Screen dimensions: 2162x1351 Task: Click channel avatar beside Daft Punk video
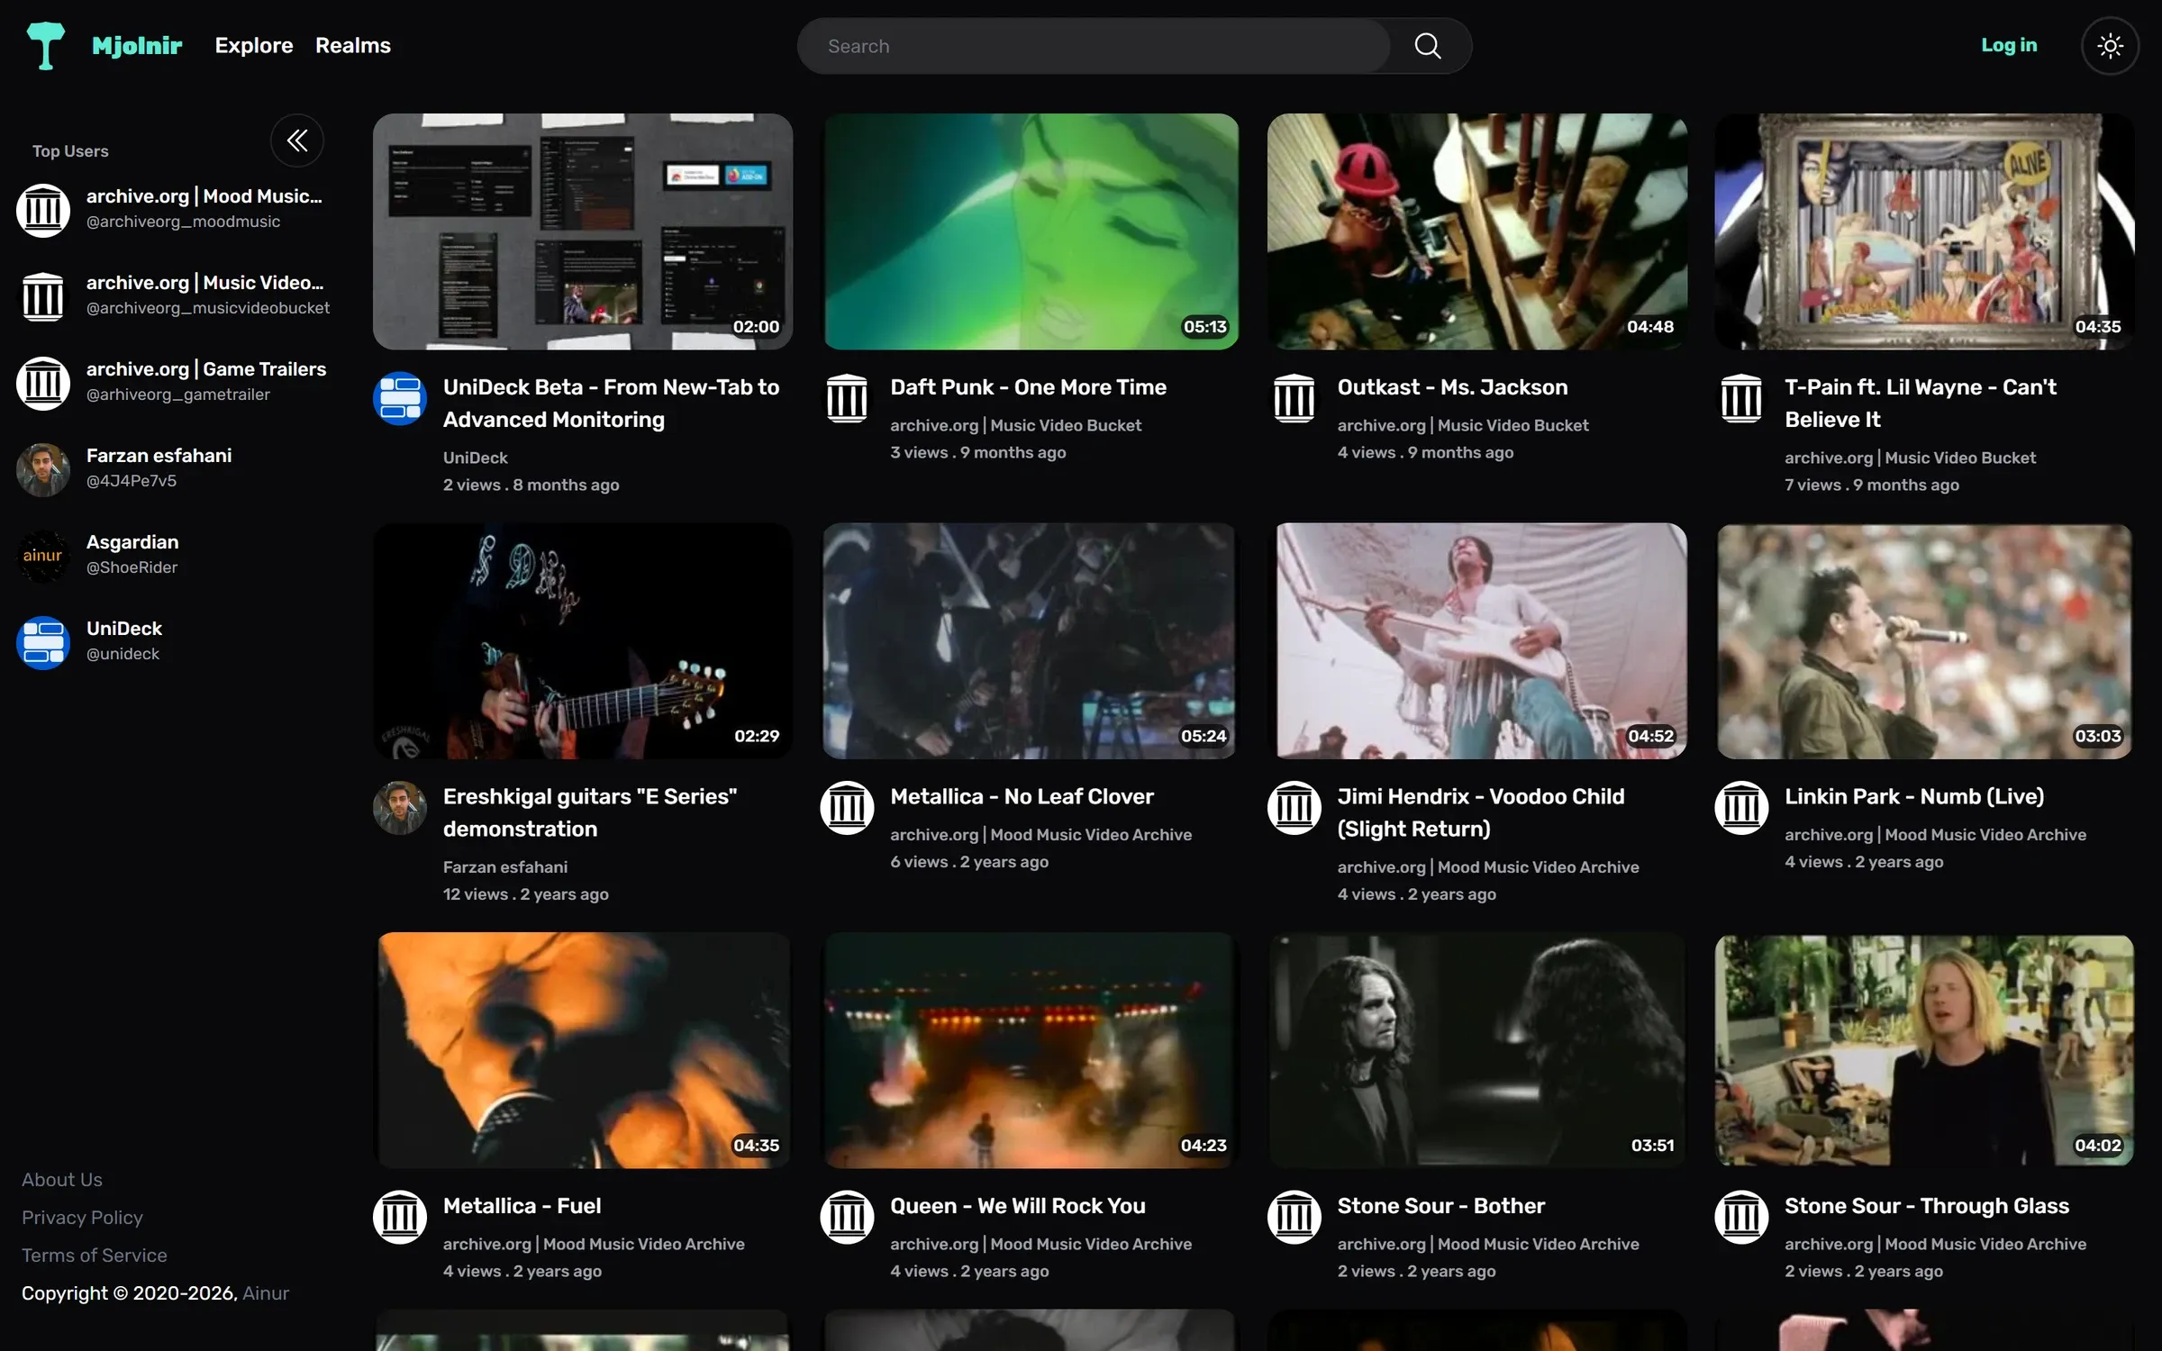point(847,398)
